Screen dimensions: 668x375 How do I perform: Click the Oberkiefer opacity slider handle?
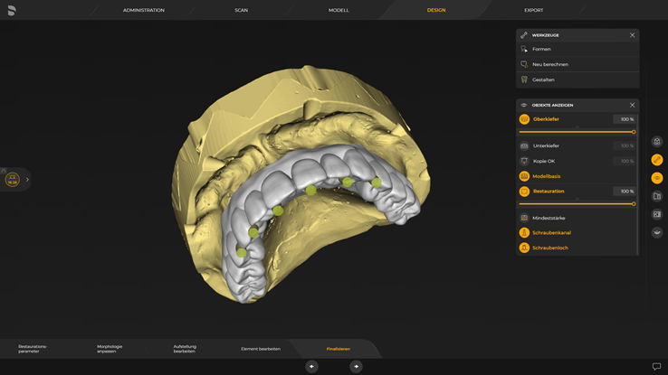click(x=634, y=132)
